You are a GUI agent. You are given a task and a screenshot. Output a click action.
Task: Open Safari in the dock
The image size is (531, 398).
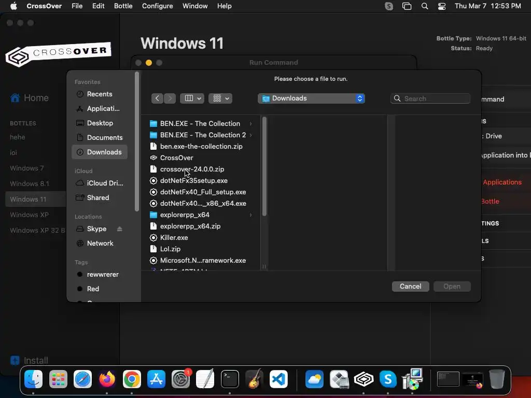(x=82, y=379)
